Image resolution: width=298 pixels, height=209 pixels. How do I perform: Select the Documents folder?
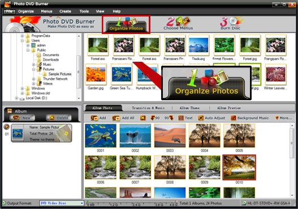[51, 55]
